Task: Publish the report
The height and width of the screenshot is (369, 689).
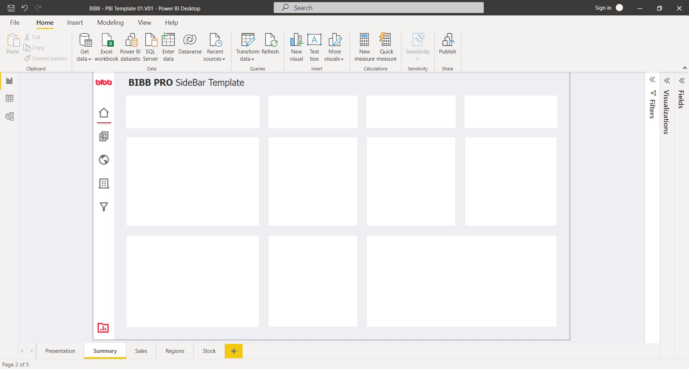Action: [447, 47]
